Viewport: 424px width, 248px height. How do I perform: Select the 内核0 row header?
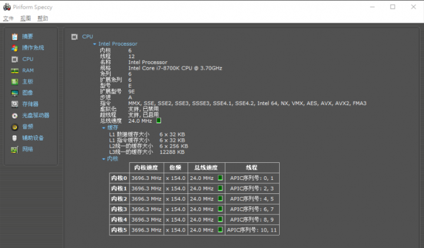[x=119, y=178]
